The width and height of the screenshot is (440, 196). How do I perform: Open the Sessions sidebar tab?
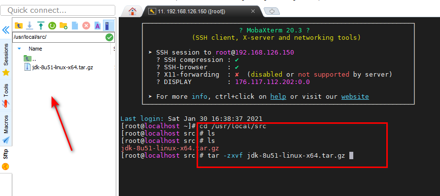[6, 59]
